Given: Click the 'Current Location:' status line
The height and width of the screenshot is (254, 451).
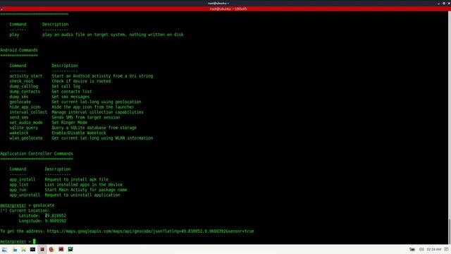Looking at the screenshot, I should pyautogui.click(x=25, y=210).
